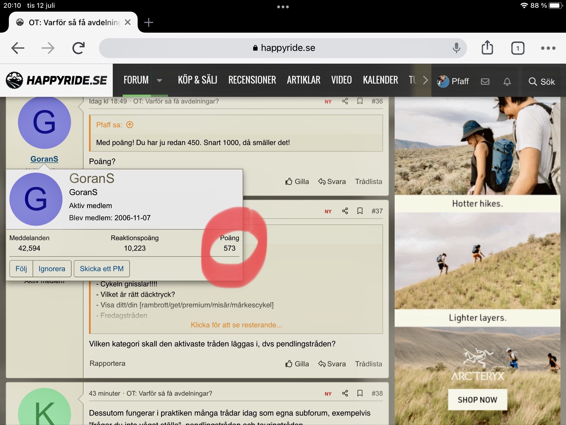This screenshot has width=566, height=425.
Task: Open 'Idag kl 18:49' timestamp of post #36
Action: click(108, 101)
